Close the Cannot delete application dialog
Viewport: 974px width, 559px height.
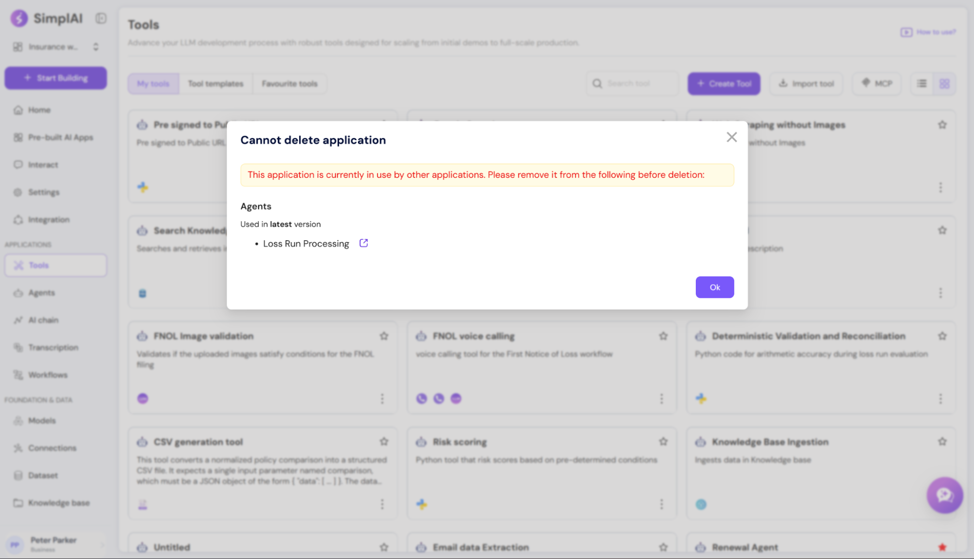tap(731, 137)
